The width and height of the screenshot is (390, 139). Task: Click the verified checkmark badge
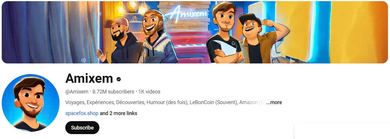coord(118,79)
